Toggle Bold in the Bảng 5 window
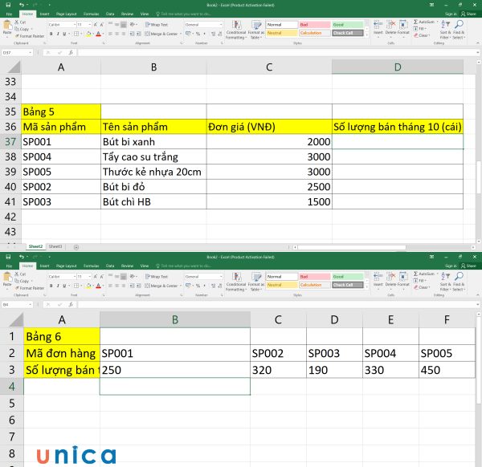 pyautogui.click(x=51, y=34)
